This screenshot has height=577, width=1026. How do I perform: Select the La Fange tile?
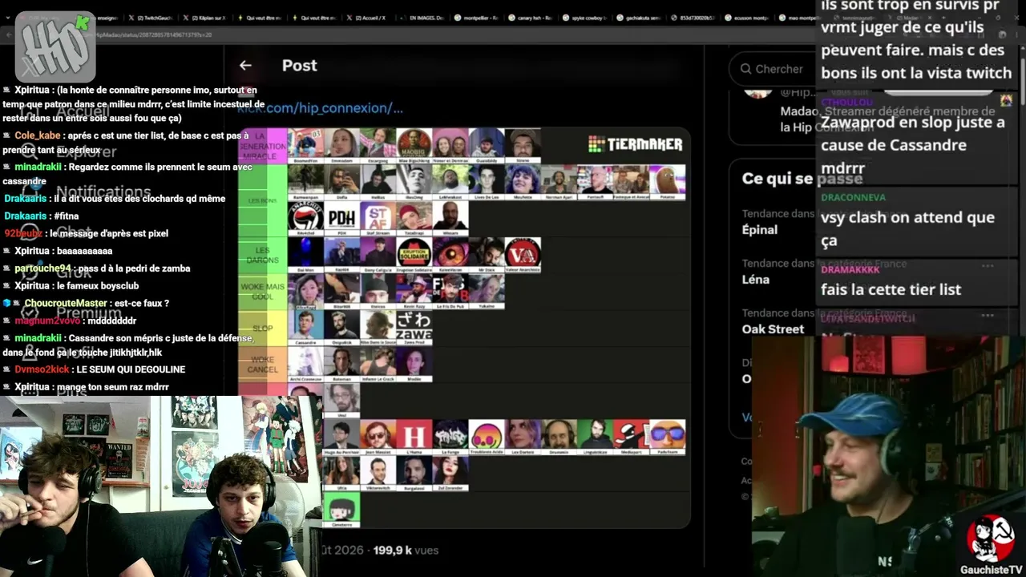click(x=450, y=437)
